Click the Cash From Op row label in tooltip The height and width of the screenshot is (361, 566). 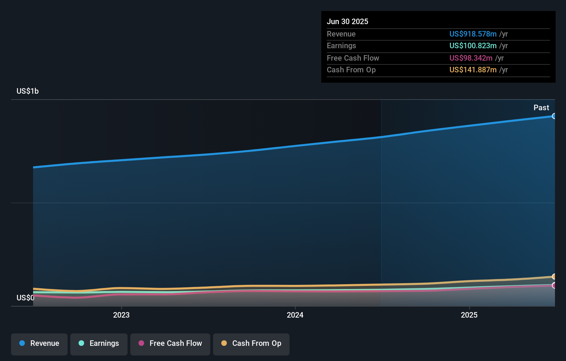click(351, 70)
